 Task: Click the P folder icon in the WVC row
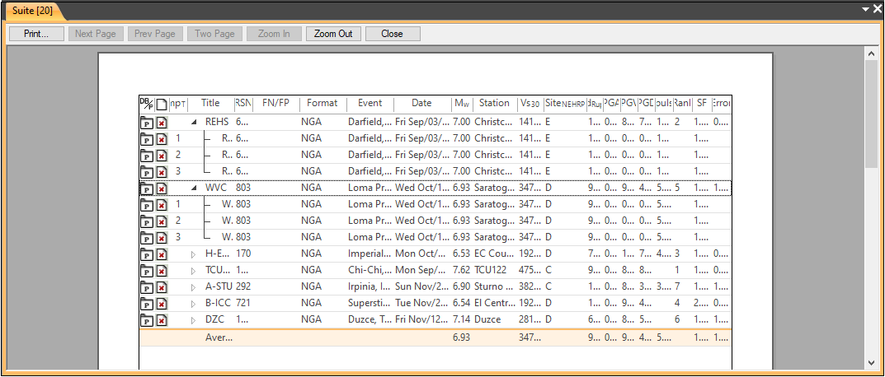[147, 188]
